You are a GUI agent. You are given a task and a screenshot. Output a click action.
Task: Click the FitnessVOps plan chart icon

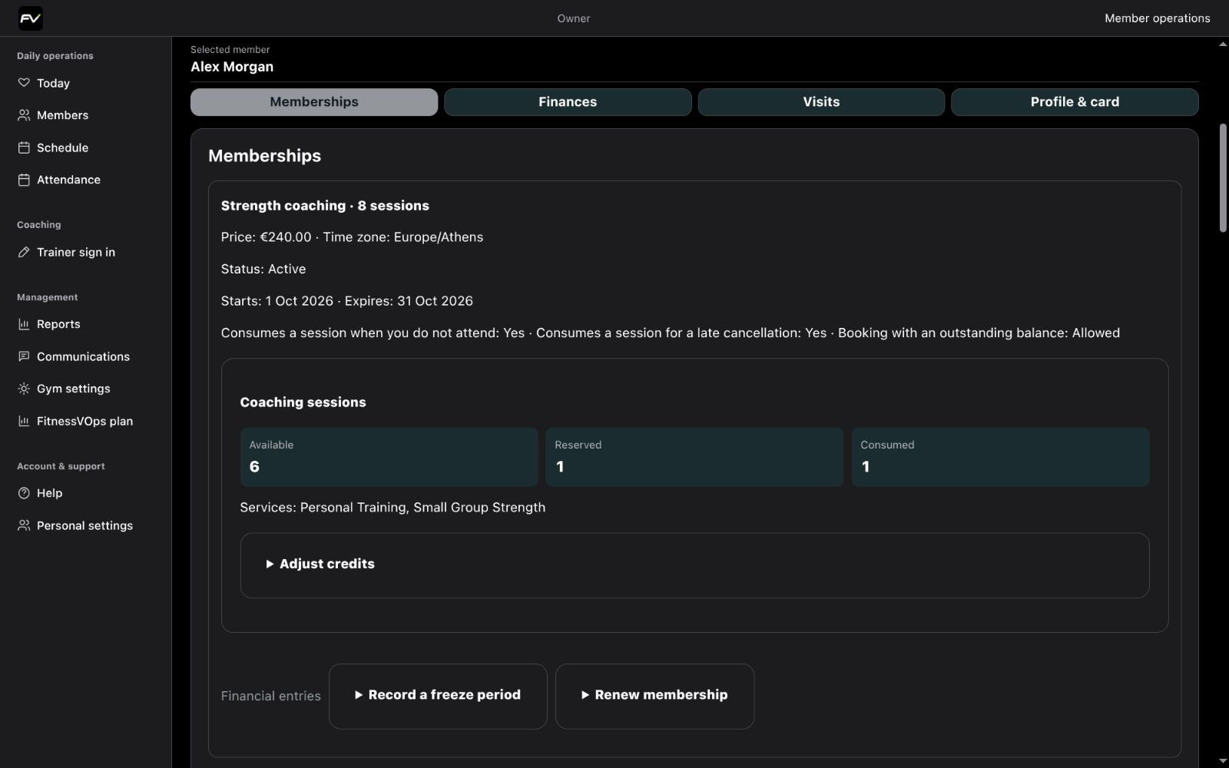(24, 421)
